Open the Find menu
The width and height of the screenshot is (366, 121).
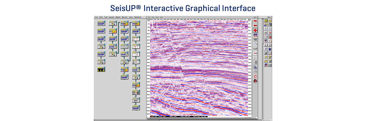point(106,17)
